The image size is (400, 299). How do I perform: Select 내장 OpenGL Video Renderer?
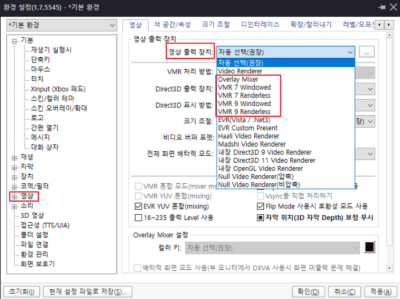286,168
